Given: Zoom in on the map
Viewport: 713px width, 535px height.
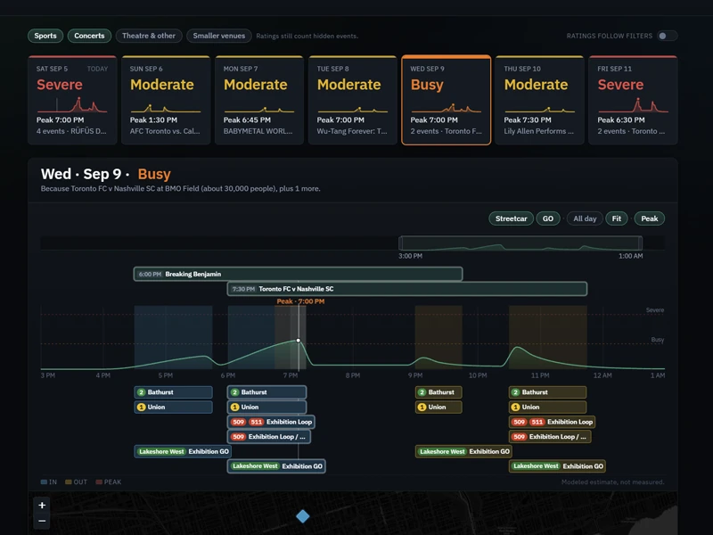Looking at the screenshot, I should pos(42,505).
